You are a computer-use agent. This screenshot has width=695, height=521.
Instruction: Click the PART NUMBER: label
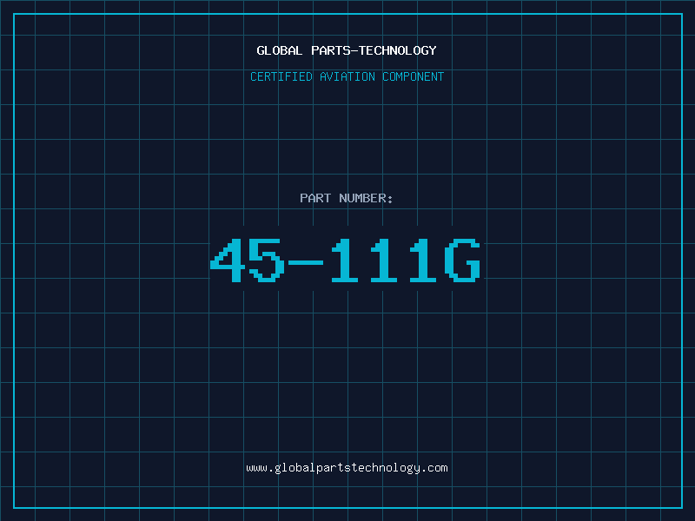347,198
